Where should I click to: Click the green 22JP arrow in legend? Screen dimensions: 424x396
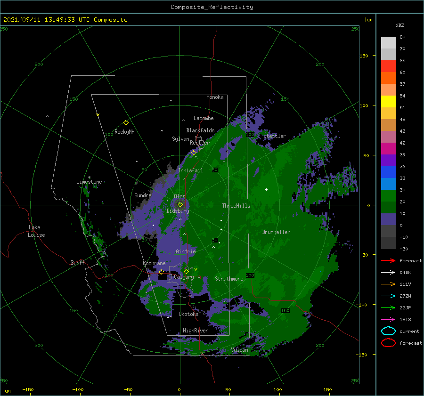click(388, 307)
